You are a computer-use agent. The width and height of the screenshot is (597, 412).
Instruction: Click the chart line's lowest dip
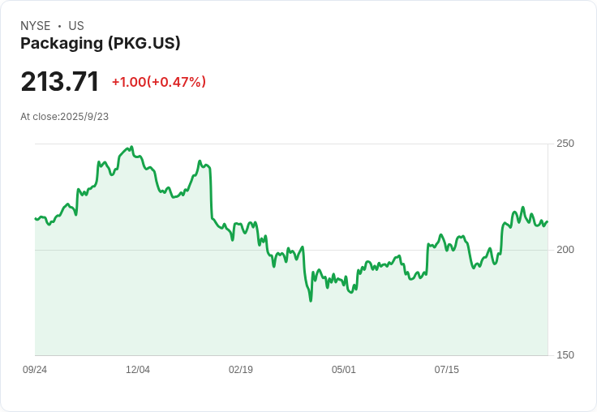coord(311,301)
